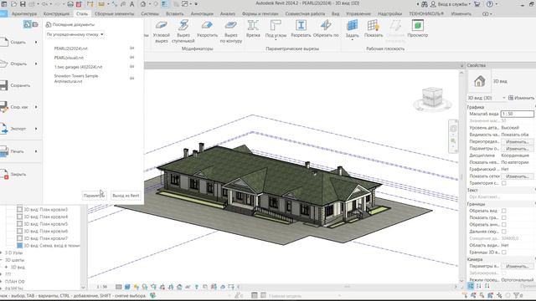The height and width of the screenshot is (301, 536).
Task: Open the Системы ribbon tab
Action: (x=150, y=13)
